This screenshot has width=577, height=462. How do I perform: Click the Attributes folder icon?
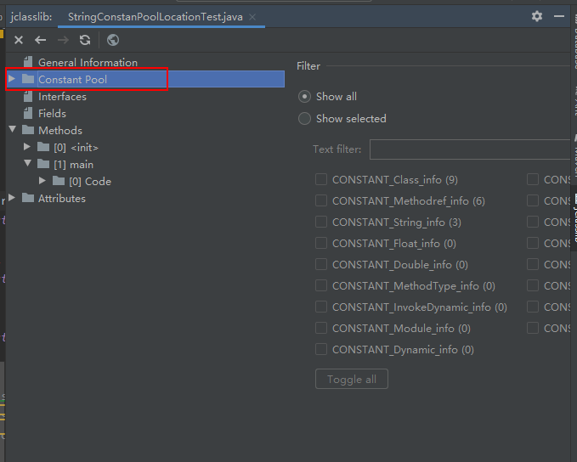28,198
